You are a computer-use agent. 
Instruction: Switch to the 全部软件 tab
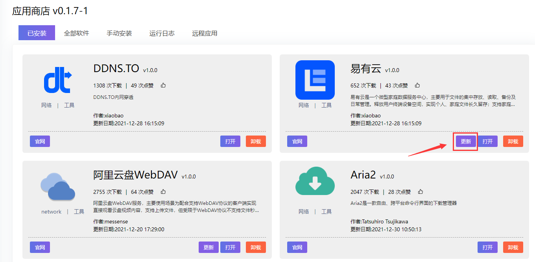tap(76, 33)
